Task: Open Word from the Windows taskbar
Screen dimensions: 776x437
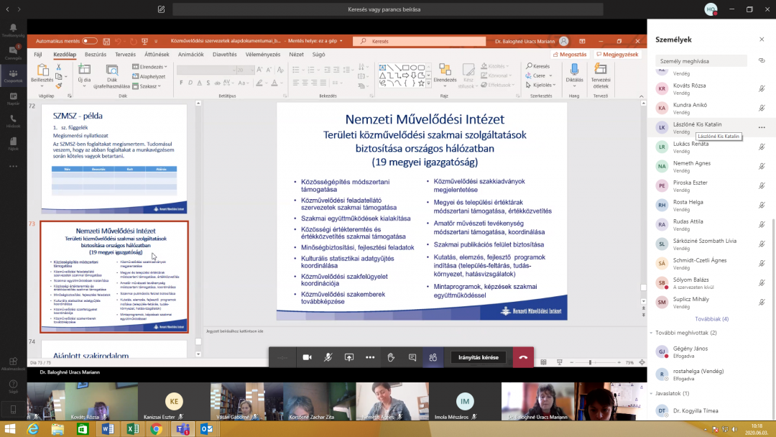Action: pos(108,429)
